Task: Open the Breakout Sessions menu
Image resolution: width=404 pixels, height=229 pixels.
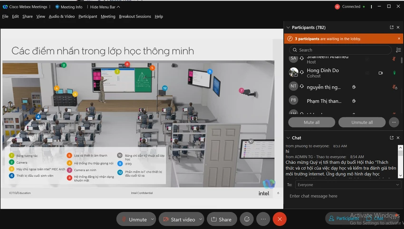Action: (x=135, y=16)
